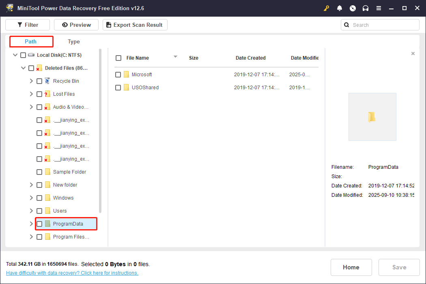Click into the Search input field

pos(383,25)
